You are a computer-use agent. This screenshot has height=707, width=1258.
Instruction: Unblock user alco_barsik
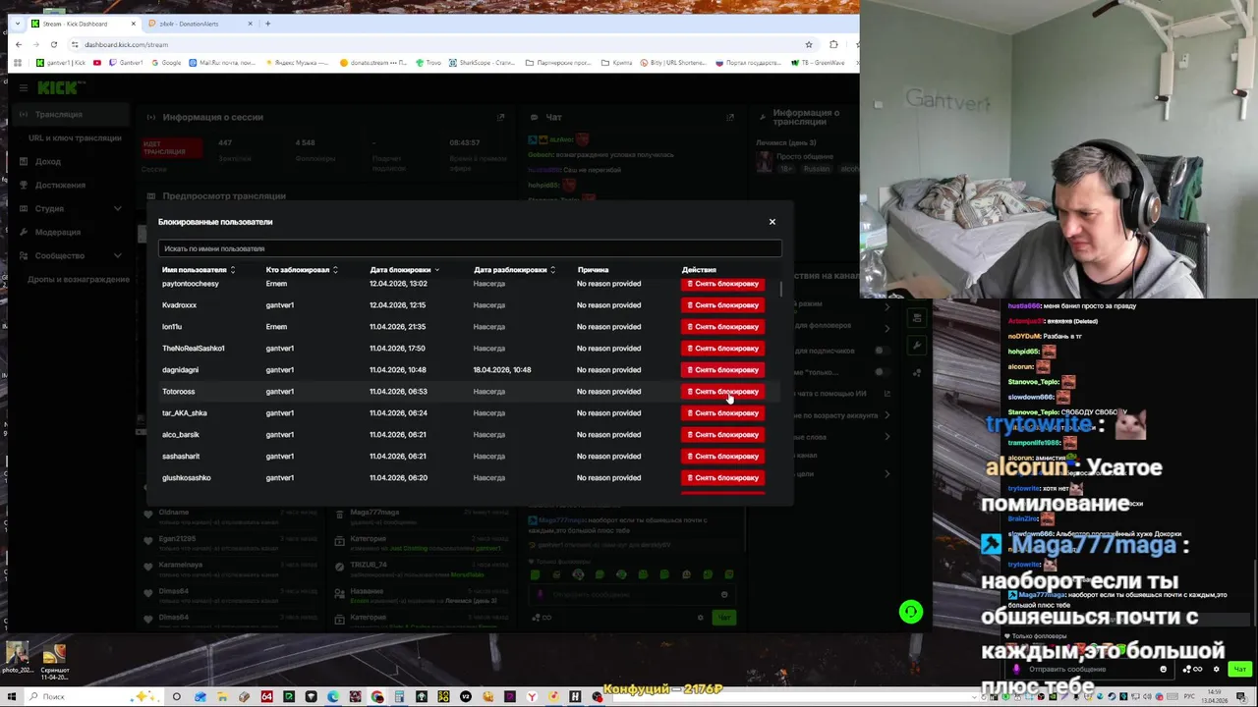[722, 435]
